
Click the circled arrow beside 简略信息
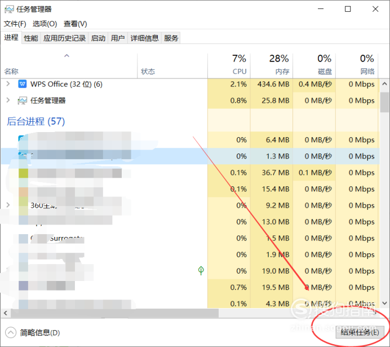[x=11, y=332]
